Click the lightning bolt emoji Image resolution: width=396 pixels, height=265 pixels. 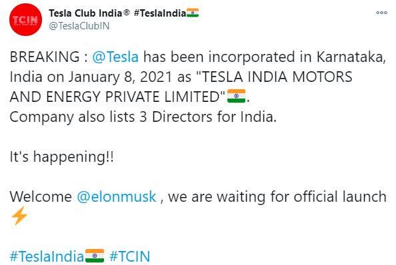coord(19,216)
